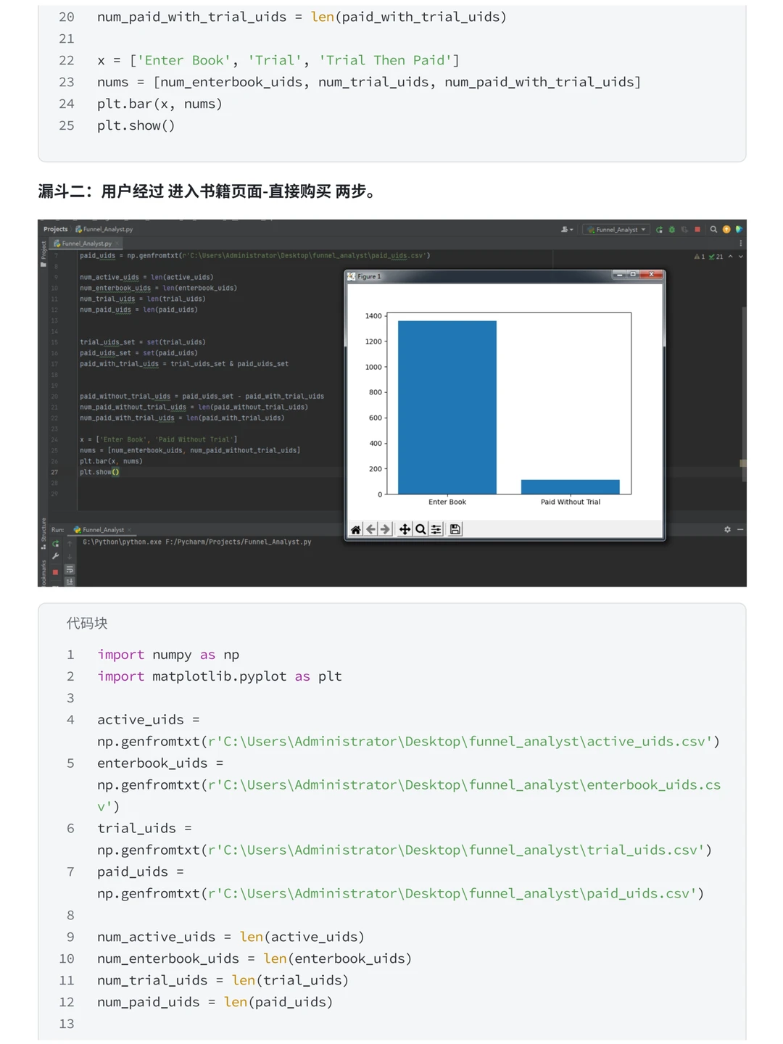Click the PyCharm Run icon in top toolbar
783x1044 pixels.
(x=659, y=230)
